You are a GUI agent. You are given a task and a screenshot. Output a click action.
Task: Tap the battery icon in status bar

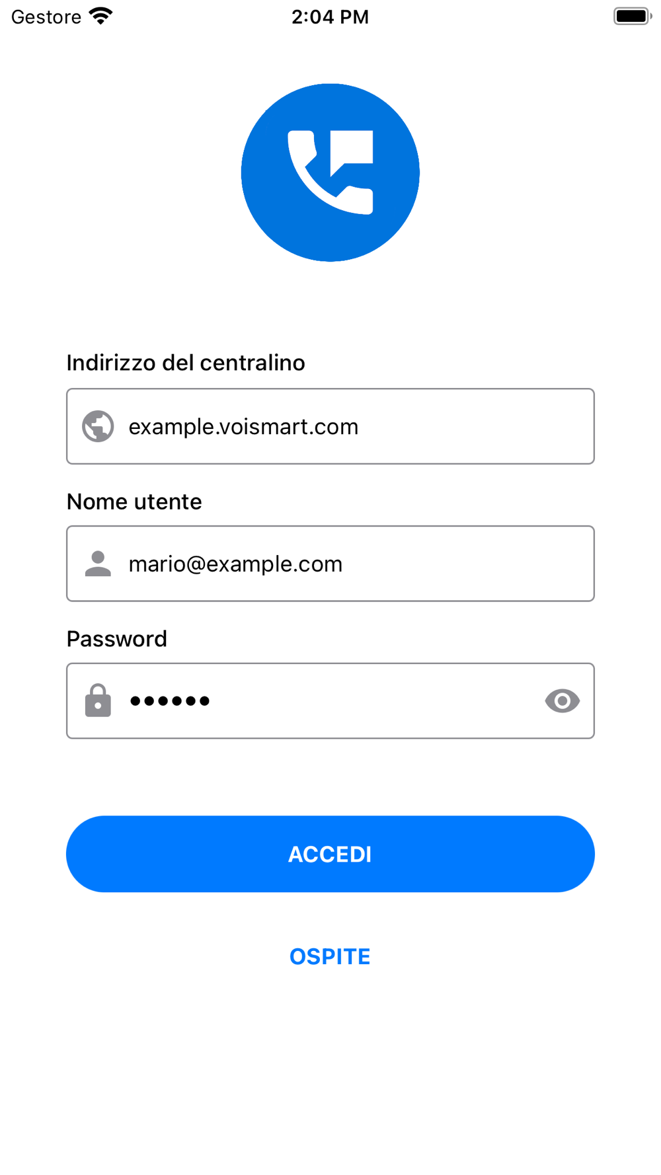point(632,17)
